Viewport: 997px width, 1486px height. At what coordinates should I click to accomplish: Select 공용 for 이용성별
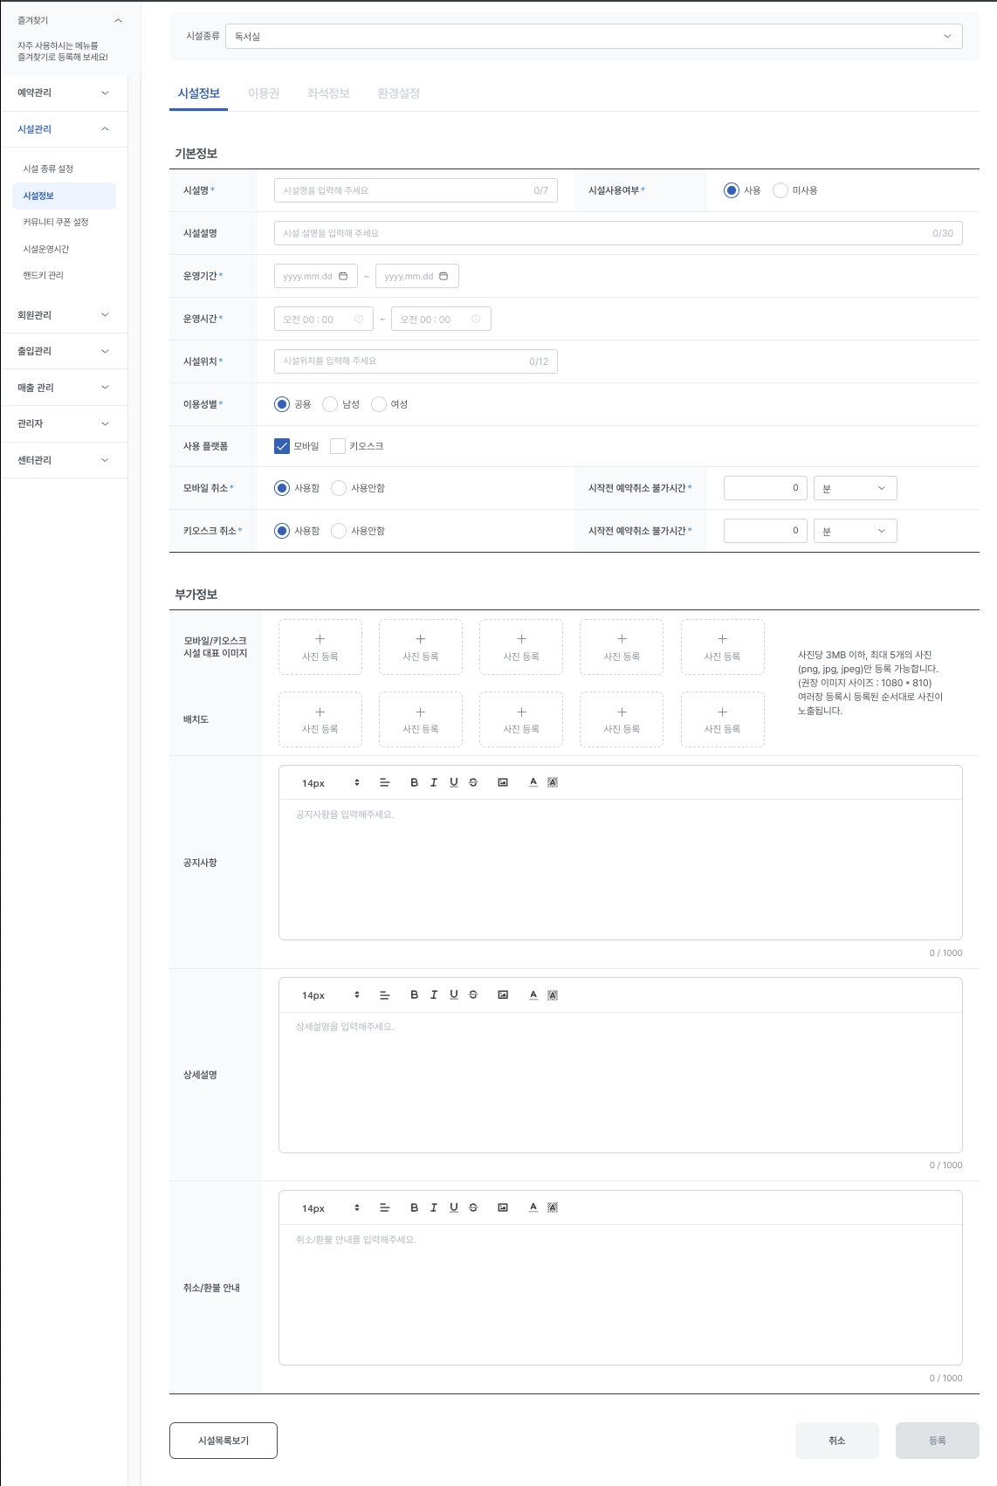point(282,404)
